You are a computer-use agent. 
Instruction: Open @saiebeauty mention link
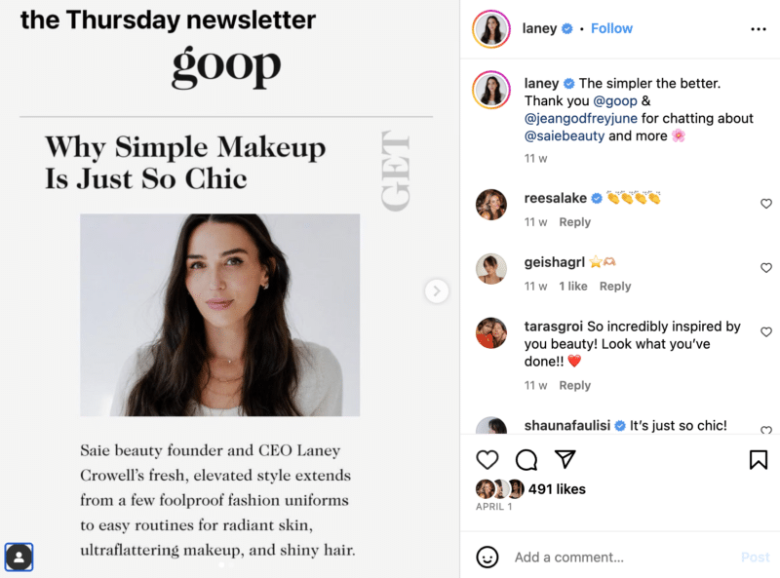[x=565, y=135]
